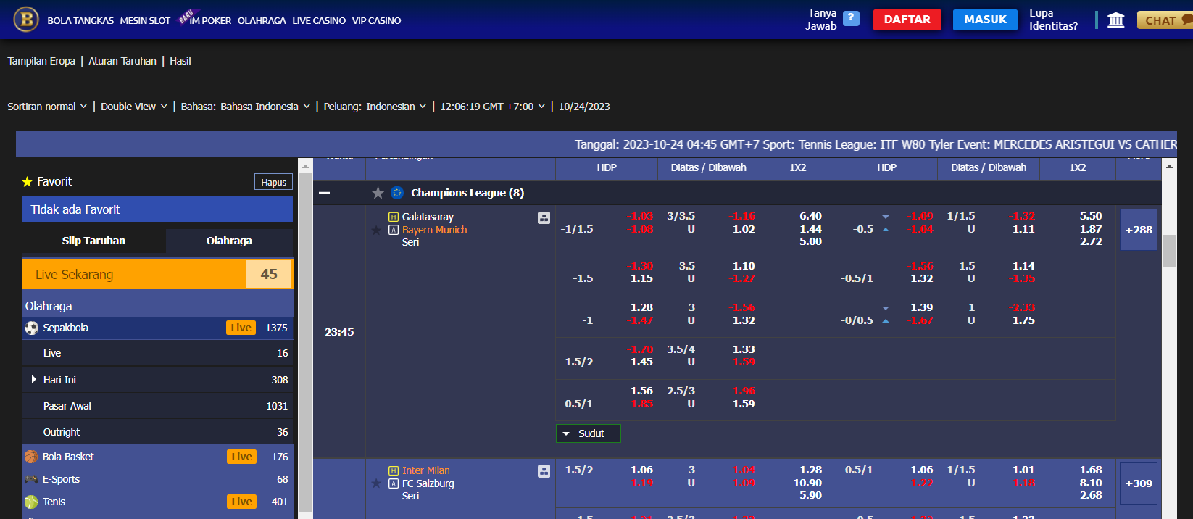1193x519 pixels.
Task: Toggle favorite star for Inter Milan vs FC Salzburg
Action: [x=376, y=483]
